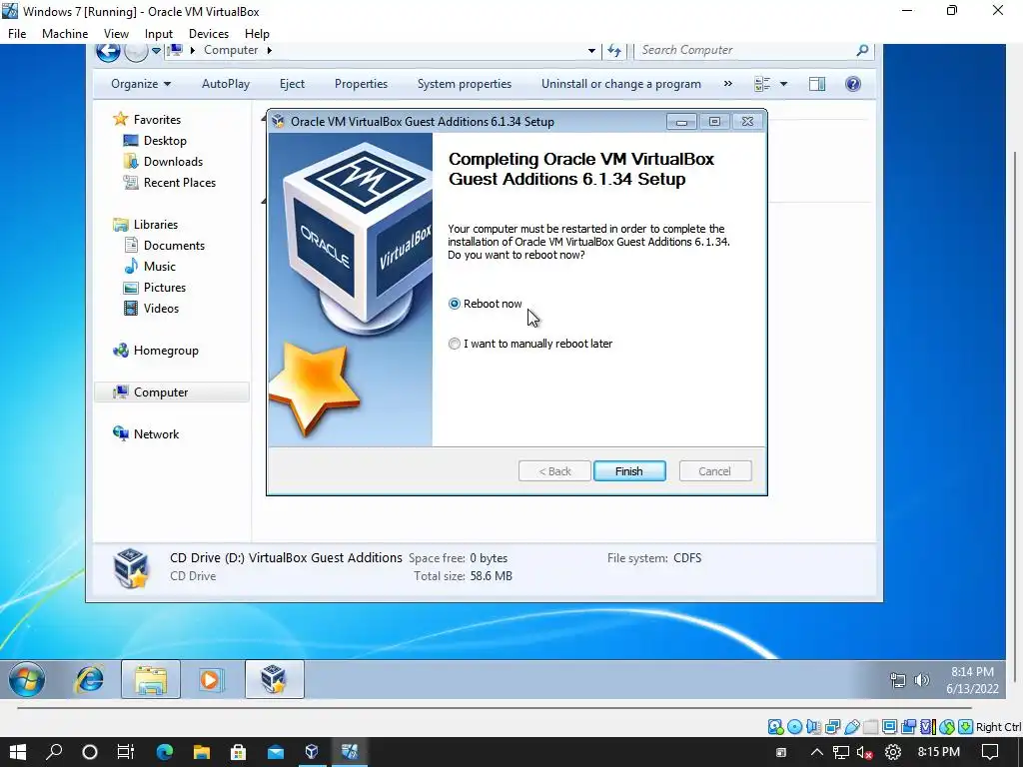Select I want to manually reboot later

[x=455, y=344]
